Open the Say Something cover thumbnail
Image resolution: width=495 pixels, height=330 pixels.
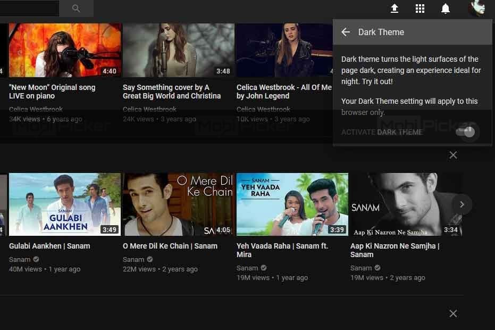click(178, 50)
